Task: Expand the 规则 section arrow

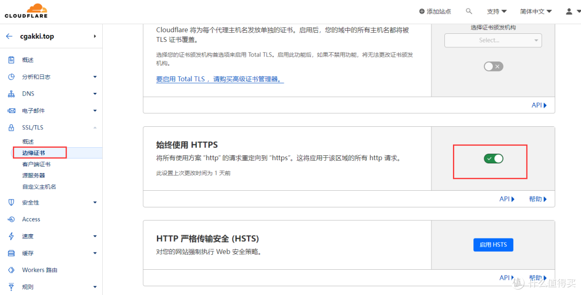Action: (x=95, y=287)
